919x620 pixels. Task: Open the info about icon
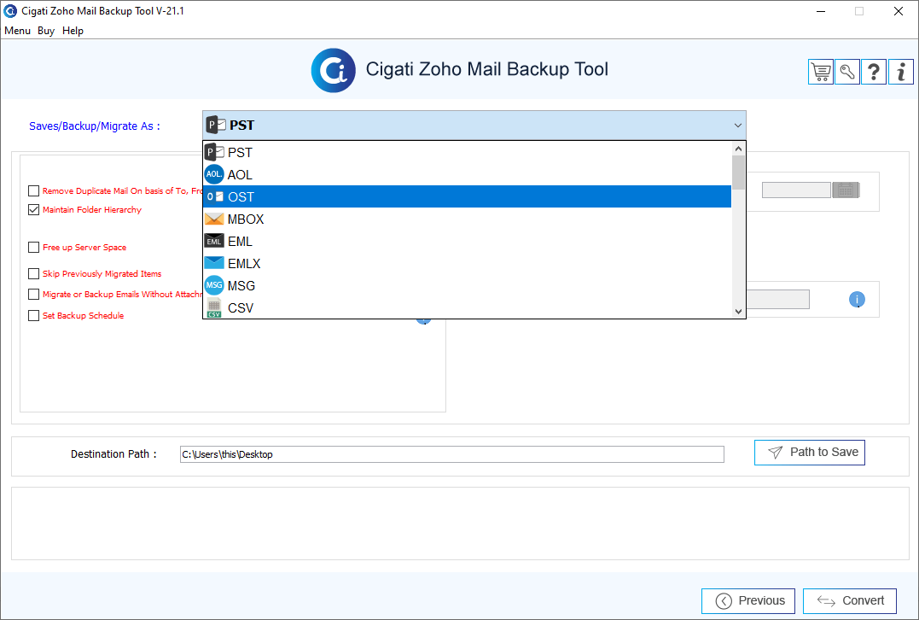[900, 72]
